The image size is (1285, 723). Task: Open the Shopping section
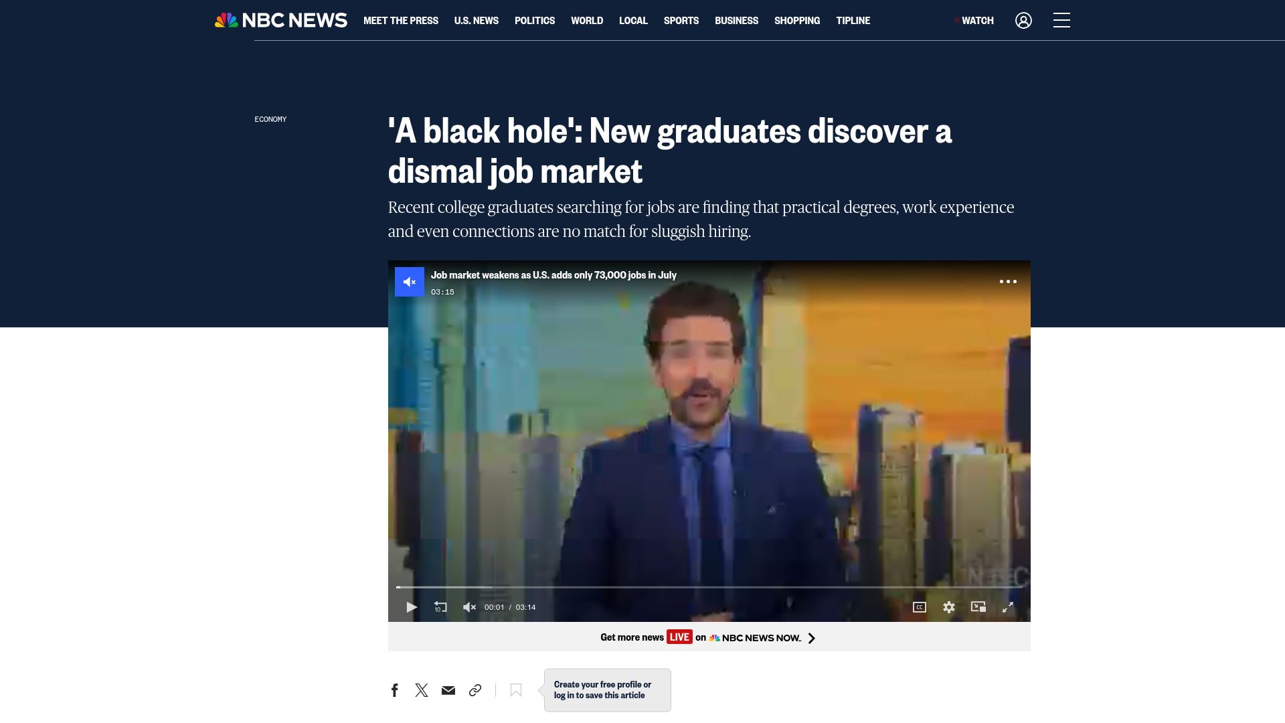point(797,21)
